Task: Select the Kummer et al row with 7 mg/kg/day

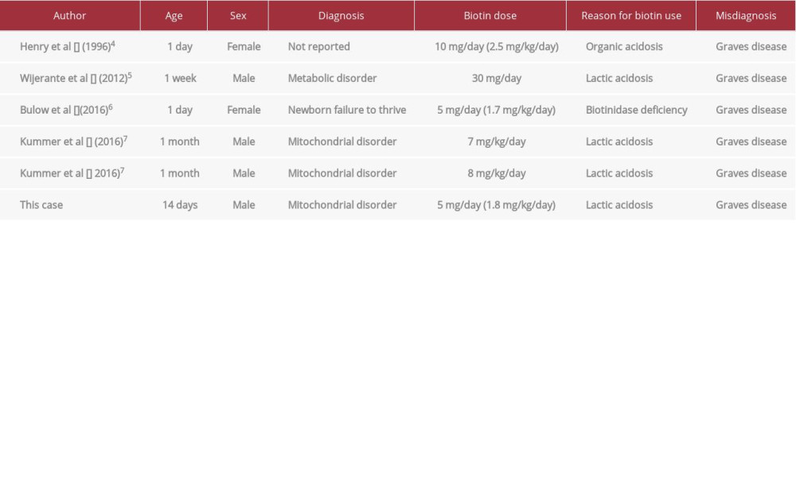Action: [397, 142]
